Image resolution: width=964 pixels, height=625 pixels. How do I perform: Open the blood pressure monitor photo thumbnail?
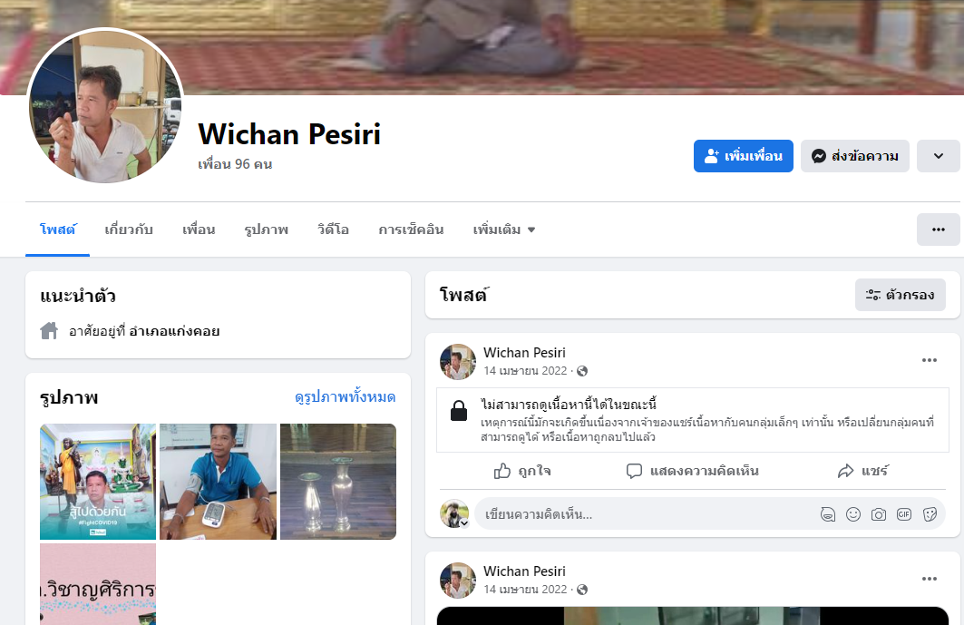[219, 482]
